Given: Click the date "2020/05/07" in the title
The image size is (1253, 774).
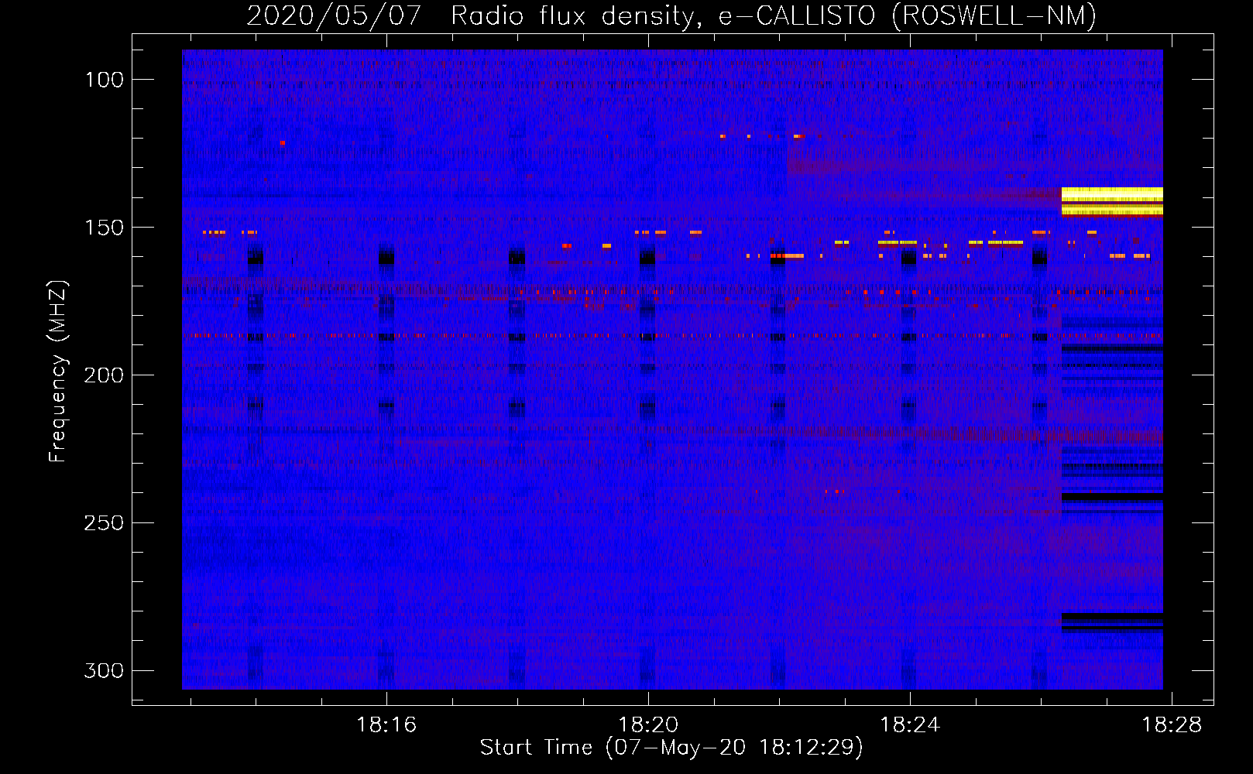Looking at the screenshot, I should 334,15.
